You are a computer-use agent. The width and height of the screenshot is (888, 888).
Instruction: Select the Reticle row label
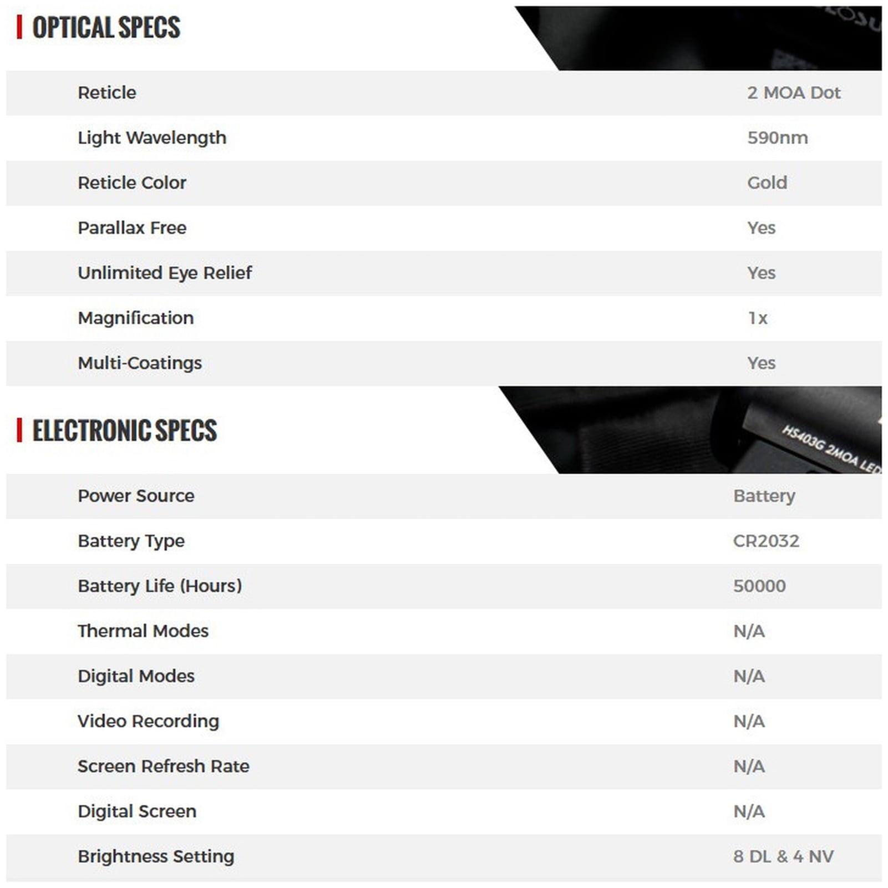(106, 93)
